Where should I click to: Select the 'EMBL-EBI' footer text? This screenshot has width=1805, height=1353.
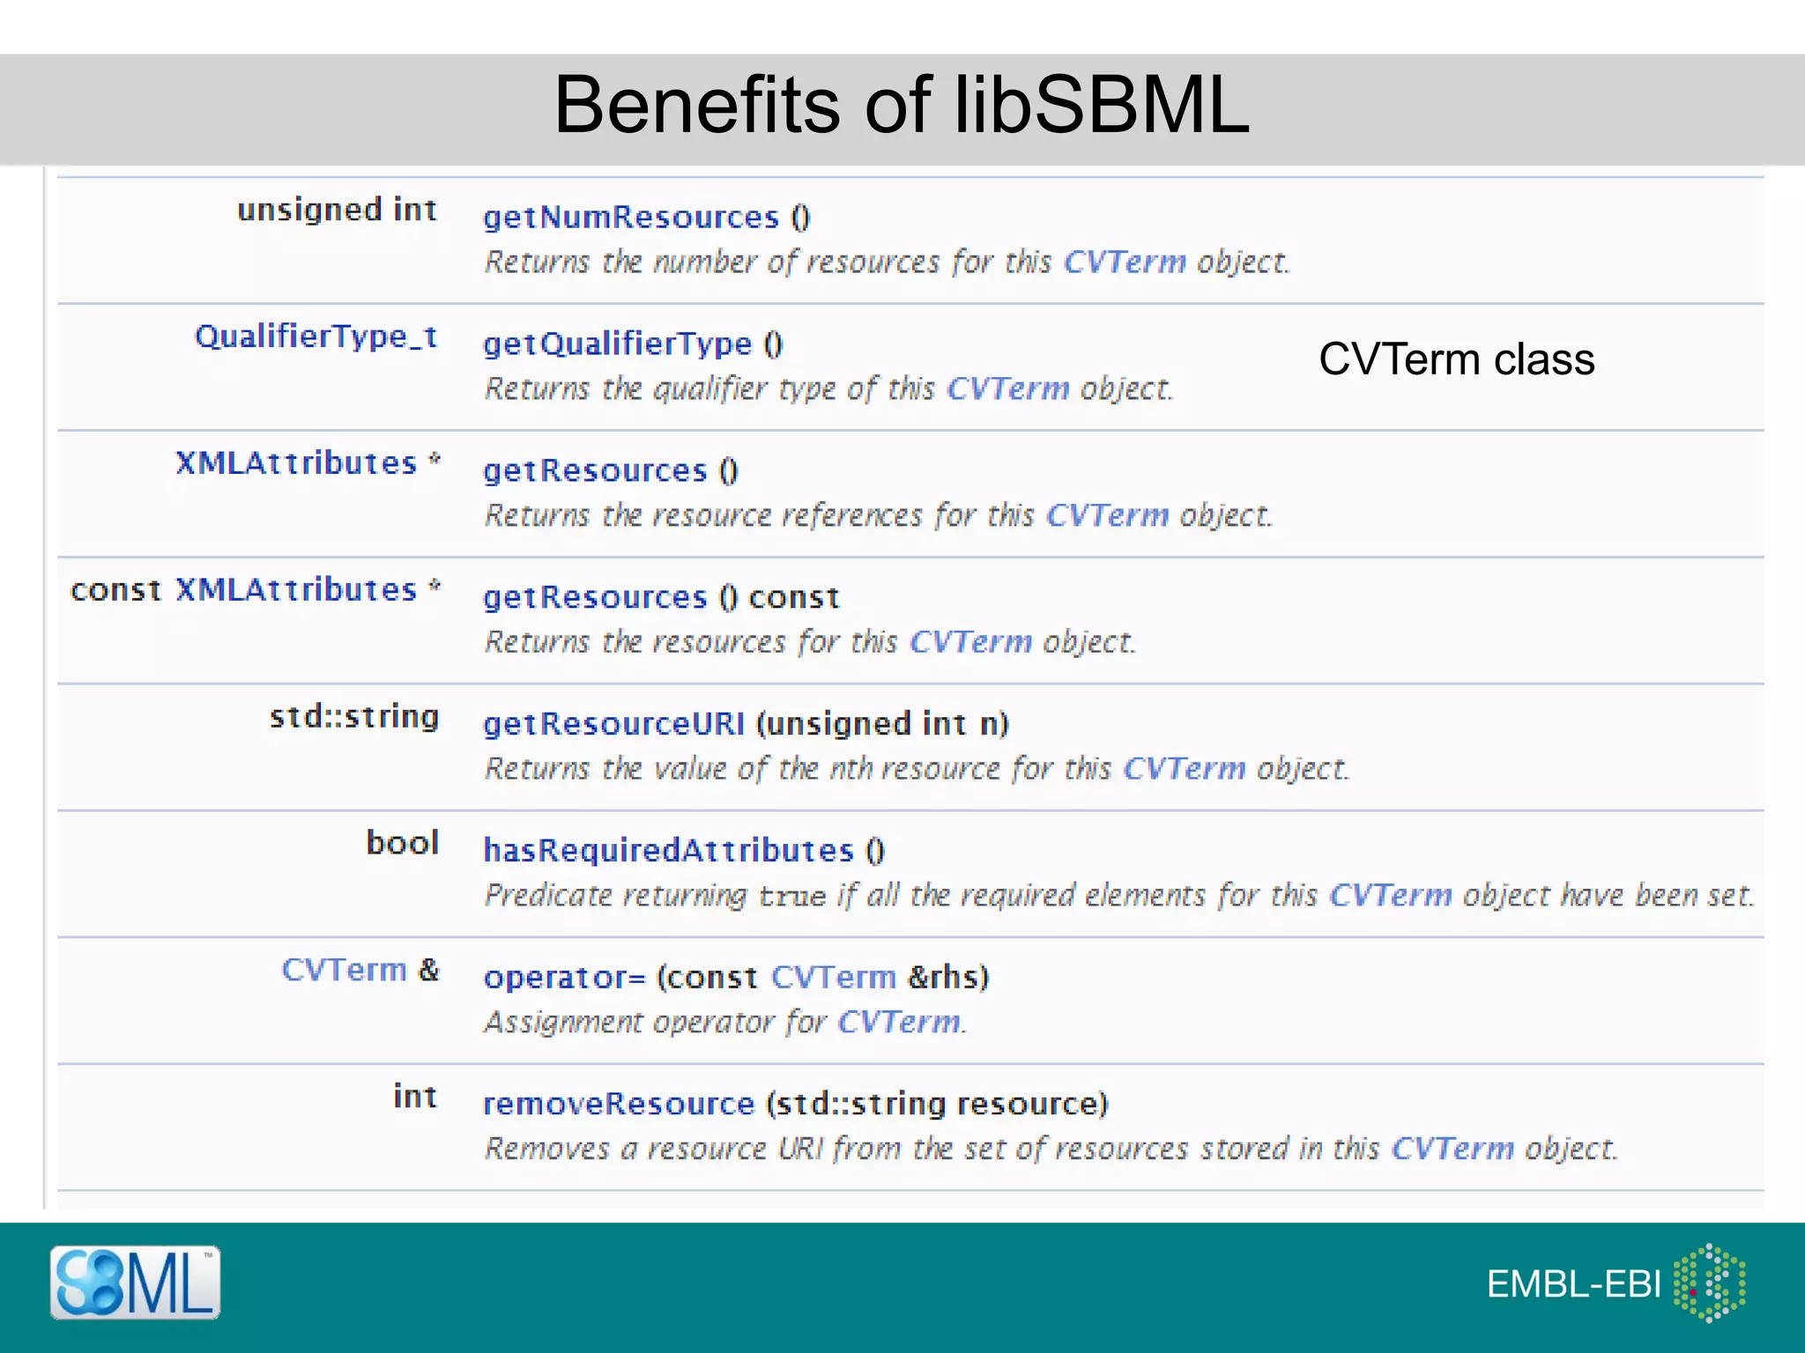[1574, 1284]
